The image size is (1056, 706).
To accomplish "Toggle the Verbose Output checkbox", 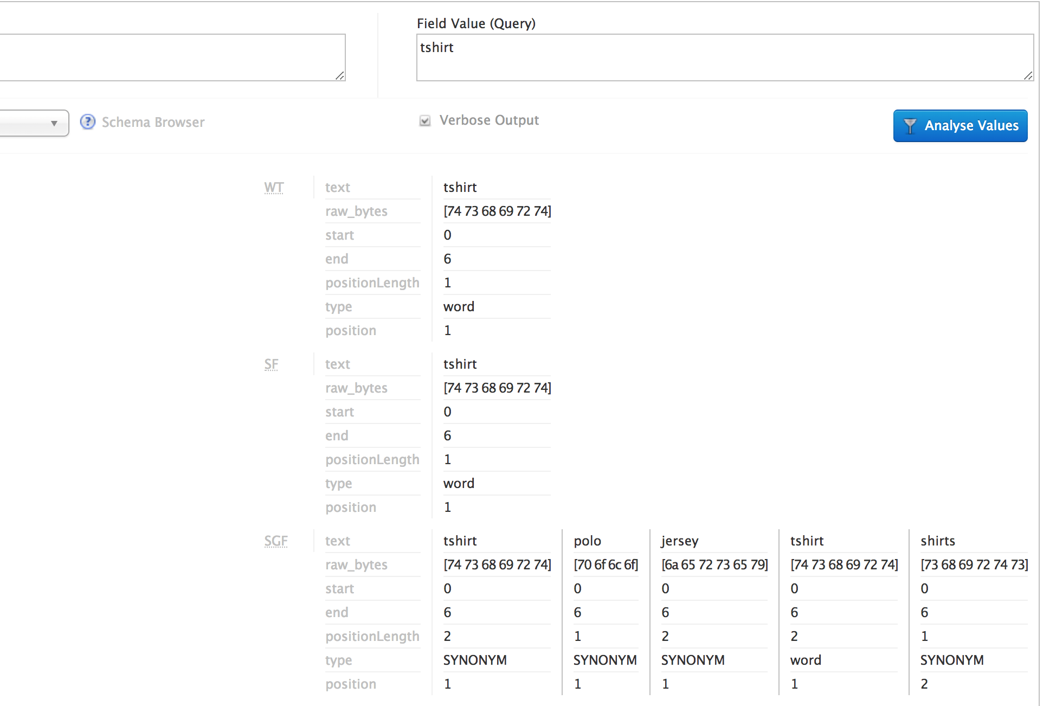I will click(x=424, y=121).
